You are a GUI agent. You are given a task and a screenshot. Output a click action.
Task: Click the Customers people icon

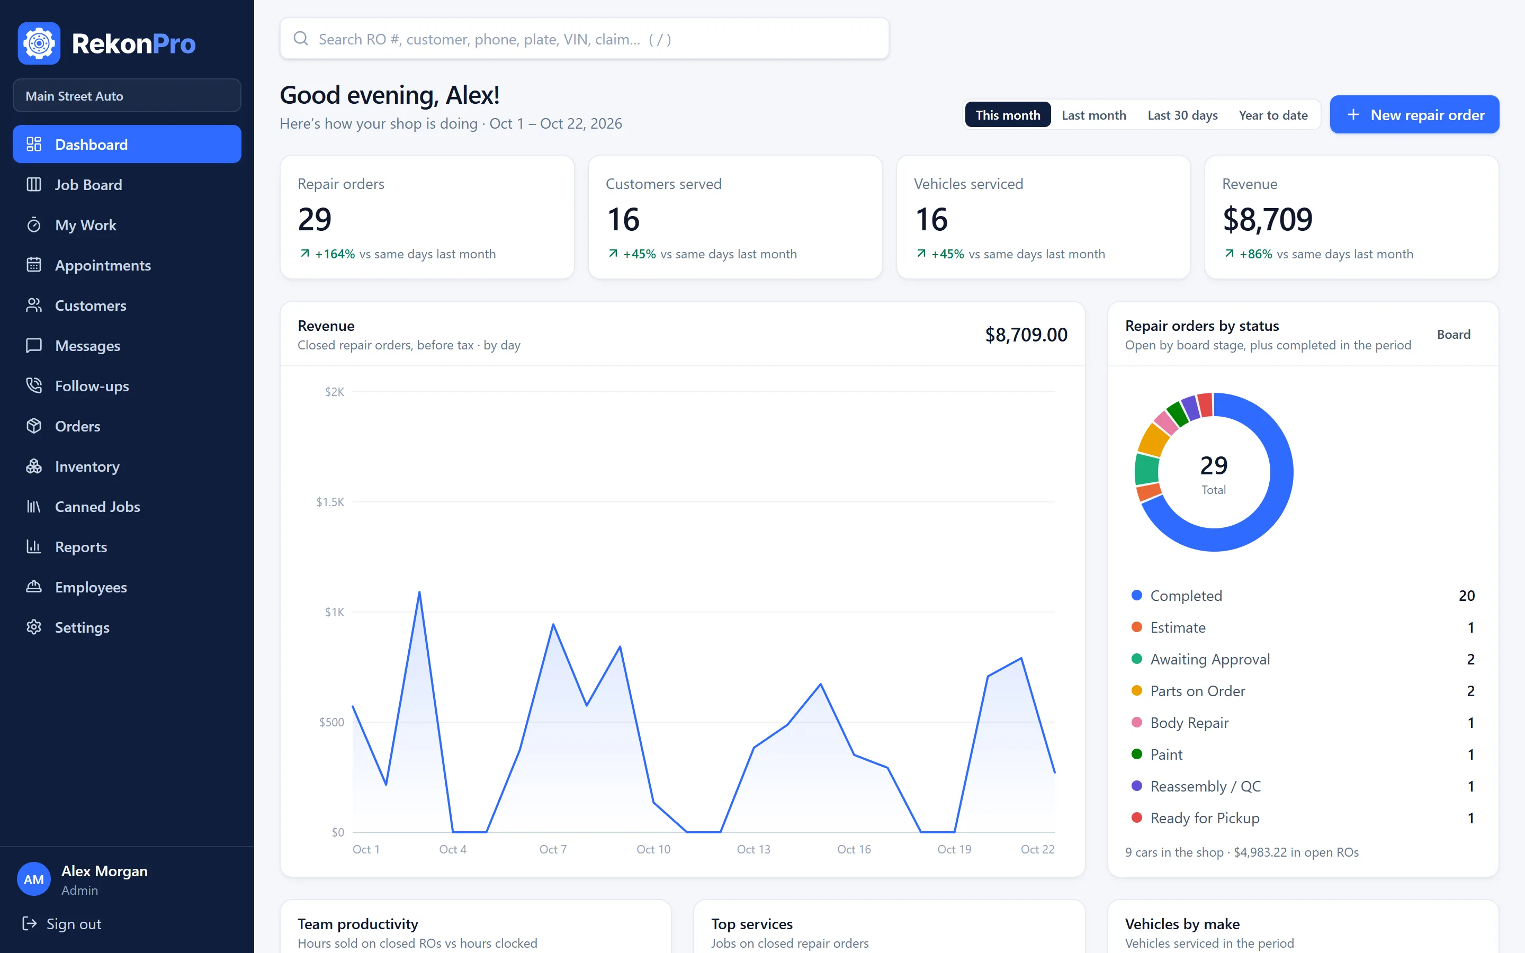click(x=34, y=305)
